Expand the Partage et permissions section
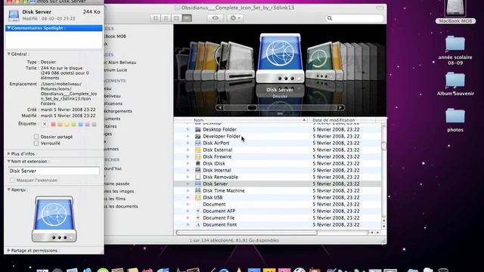The width and height of the screenshot is (484, 272). (x=8, y=250)
